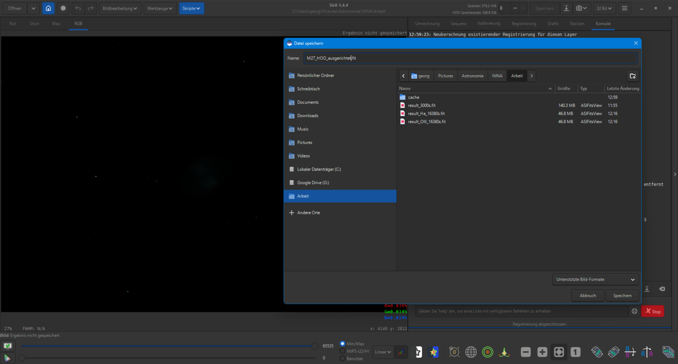Open the hamburger main menu
678x364 pixels.
625,8
